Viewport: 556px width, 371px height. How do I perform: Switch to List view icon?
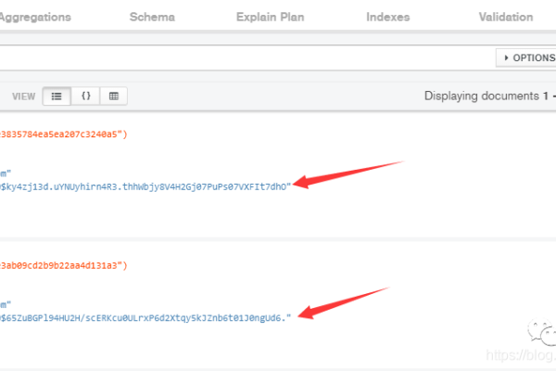pos(57,96)
